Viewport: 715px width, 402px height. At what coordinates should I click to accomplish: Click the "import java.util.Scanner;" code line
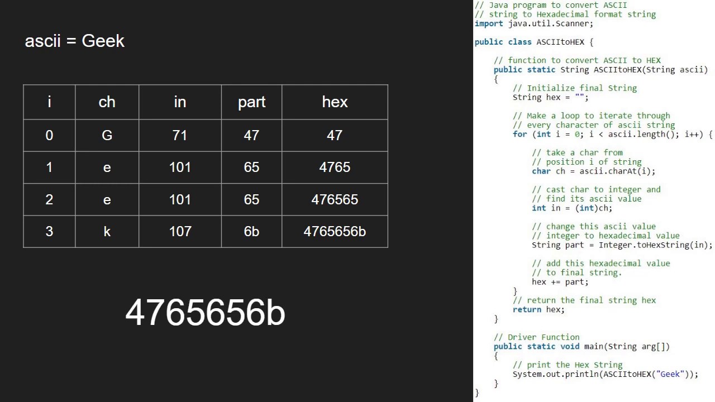[x=534, y=23]
